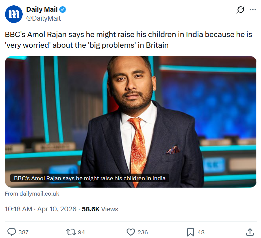261x238 pixels.
Task: Bookmark the post with bookmark icon
Action: click(x=190, y=232)
